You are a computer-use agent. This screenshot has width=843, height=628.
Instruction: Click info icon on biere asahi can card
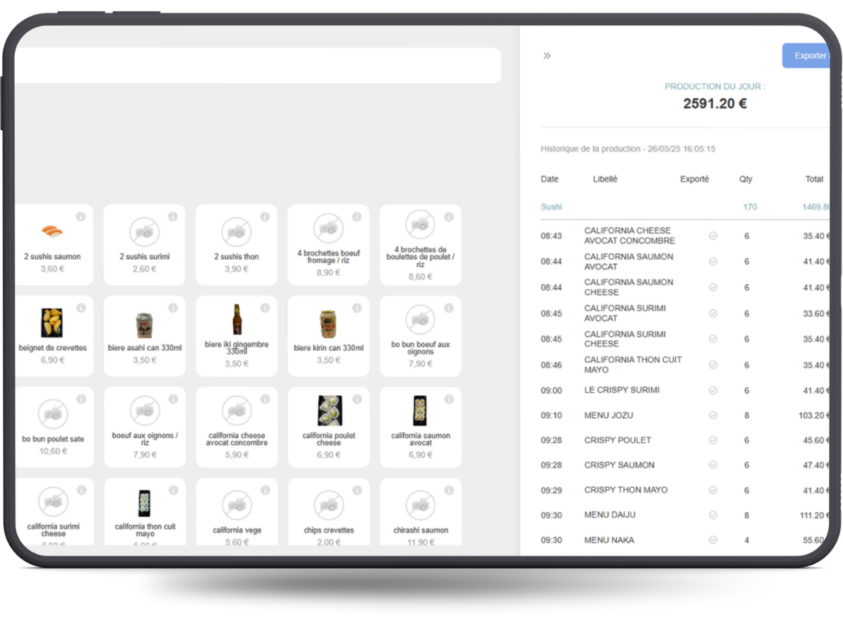click(x=173, y=308)
